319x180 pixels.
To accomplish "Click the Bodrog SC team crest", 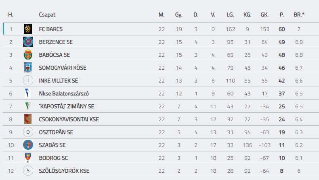I will tap(28, 158).
